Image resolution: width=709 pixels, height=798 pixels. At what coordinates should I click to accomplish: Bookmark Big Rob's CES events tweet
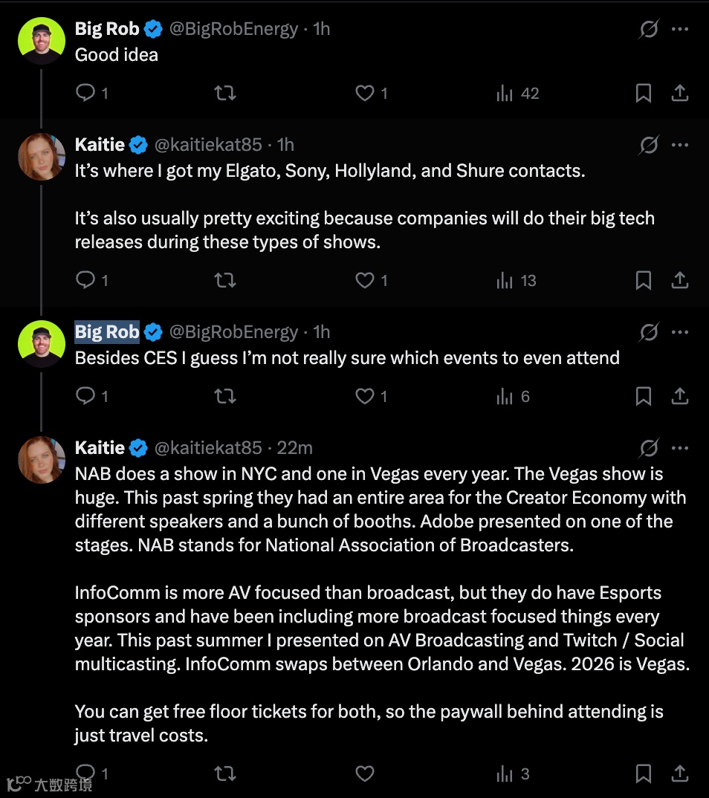[x=644, y=396]
